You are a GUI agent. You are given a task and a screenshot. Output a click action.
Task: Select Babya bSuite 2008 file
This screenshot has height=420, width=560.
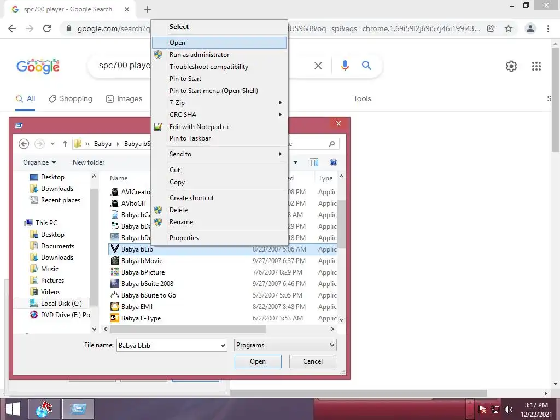(x=223, y=284)
